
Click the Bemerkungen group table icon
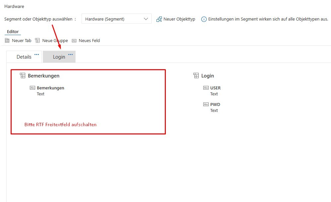coord(23,76)
